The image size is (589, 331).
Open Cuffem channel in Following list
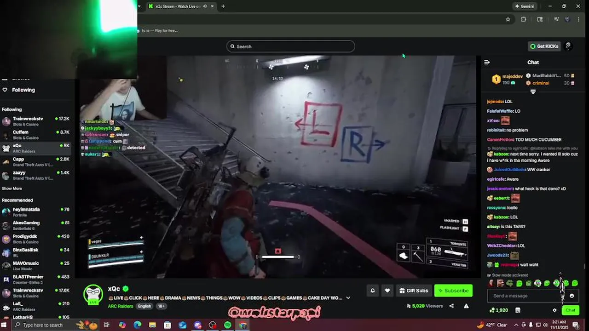tap(37, 135)
